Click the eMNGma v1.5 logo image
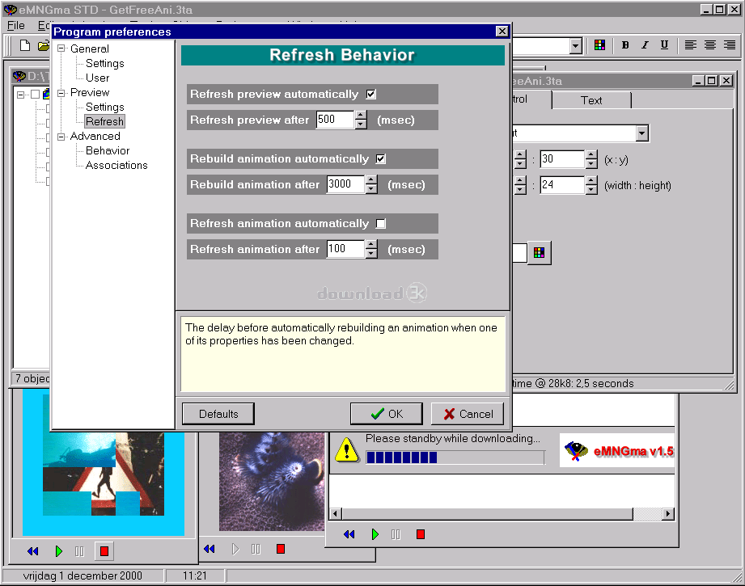745x586 pixels. click(617, 450)
